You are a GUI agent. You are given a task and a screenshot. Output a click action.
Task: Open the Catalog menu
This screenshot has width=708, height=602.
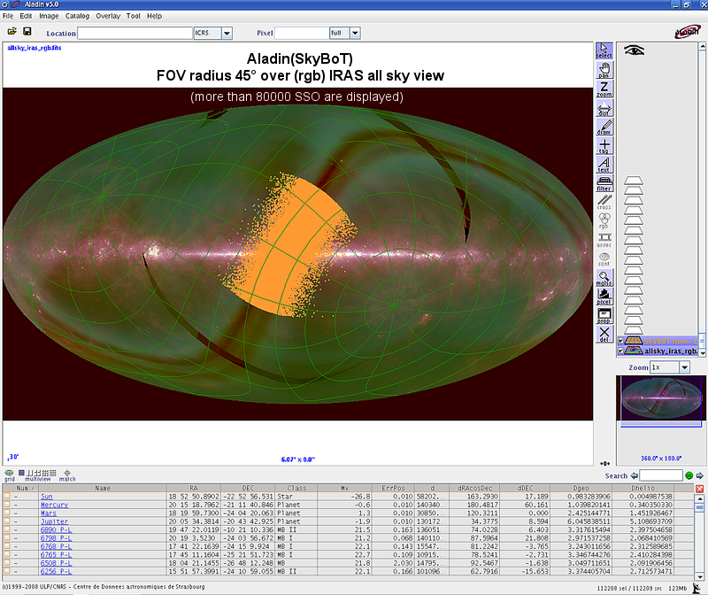click(x=77, y=16)
